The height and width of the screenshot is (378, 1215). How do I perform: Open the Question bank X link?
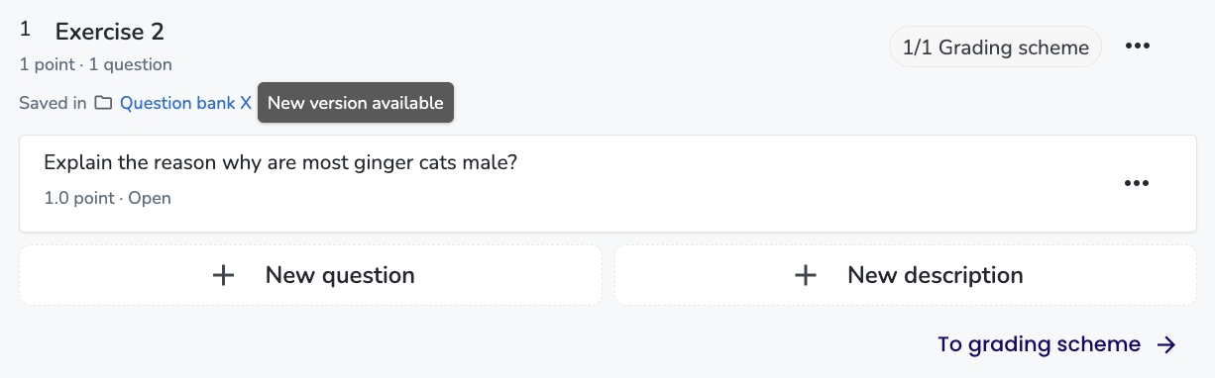click(185, 103)
